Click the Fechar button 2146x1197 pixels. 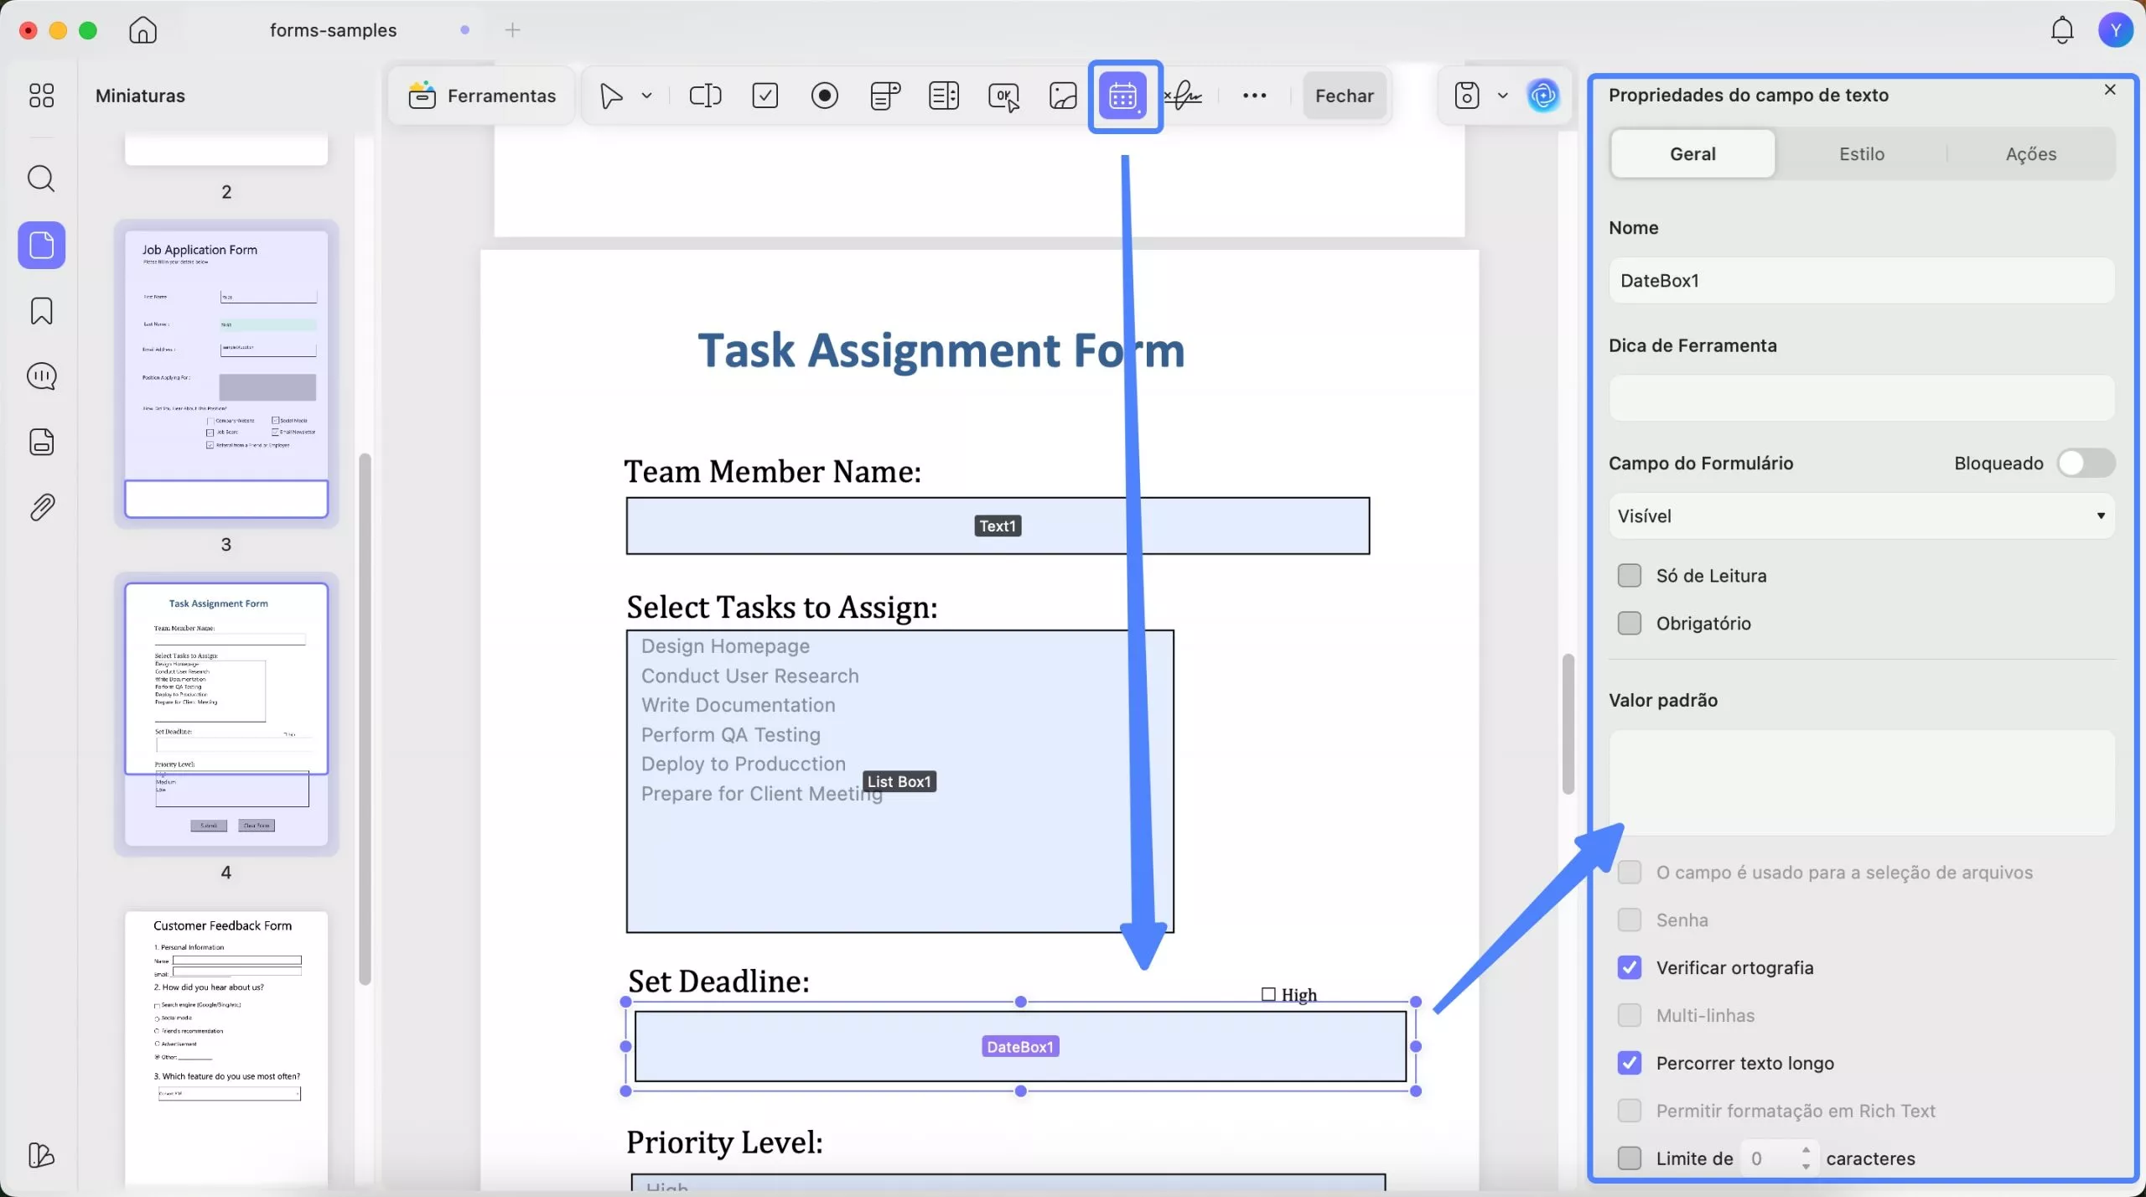(x=1344, y=96)
